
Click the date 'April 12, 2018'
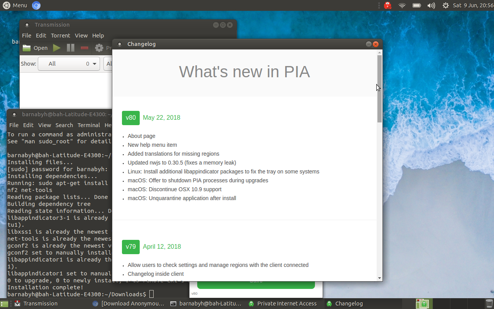tap(162, 247)
